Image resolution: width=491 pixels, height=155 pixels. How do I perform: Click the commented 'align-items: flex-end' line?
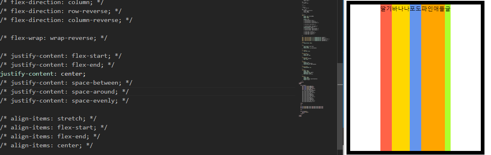point(50,136)
